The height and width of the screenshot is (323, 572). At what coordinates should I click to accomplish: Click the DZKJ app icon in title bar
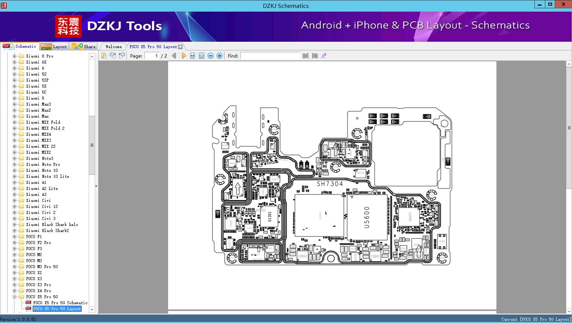tap(4, 5)
